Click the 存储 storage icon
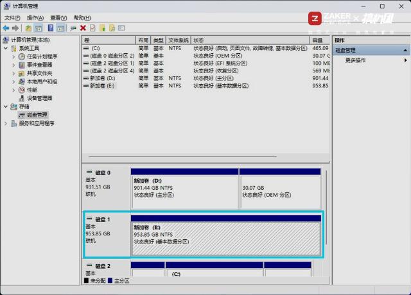The height and width of the screenshot is (295, 411). coord(13,107)
